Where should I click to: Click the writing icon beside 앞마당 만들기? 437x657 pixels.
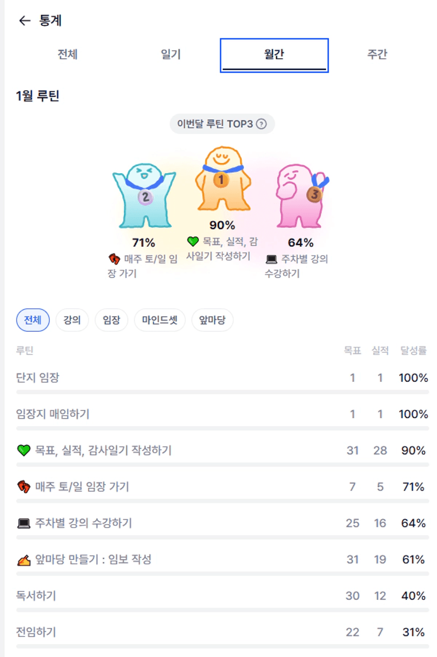pos(23,560)
